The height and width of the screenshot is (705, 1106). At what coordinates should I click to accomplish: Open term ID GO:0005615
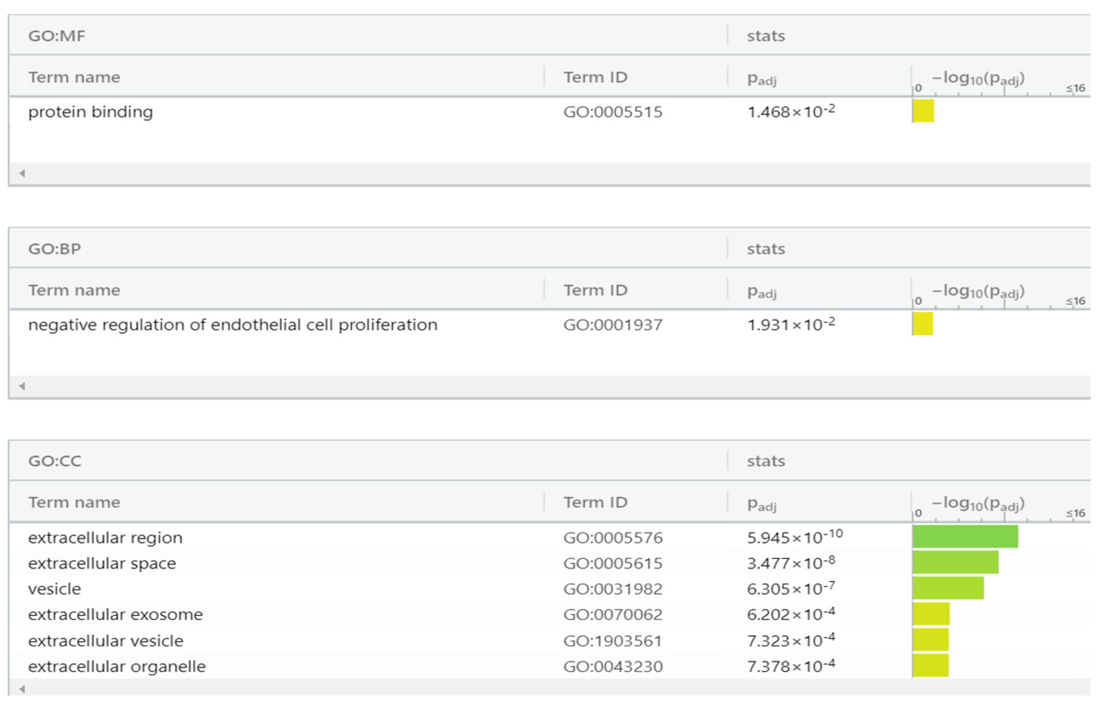[613, 563]
